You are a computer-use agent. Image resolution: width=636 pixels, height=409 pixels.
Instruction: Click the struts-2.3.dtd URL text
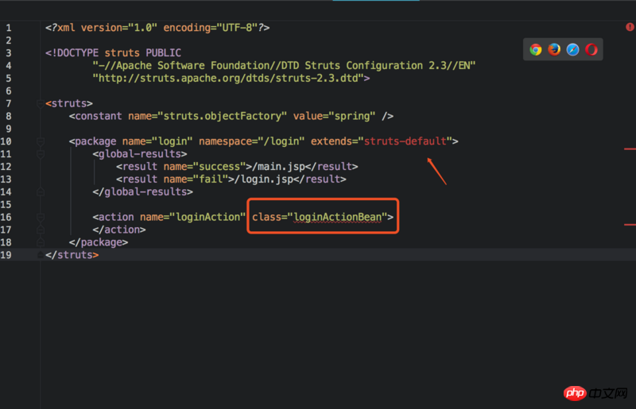[x=228, y=79]
